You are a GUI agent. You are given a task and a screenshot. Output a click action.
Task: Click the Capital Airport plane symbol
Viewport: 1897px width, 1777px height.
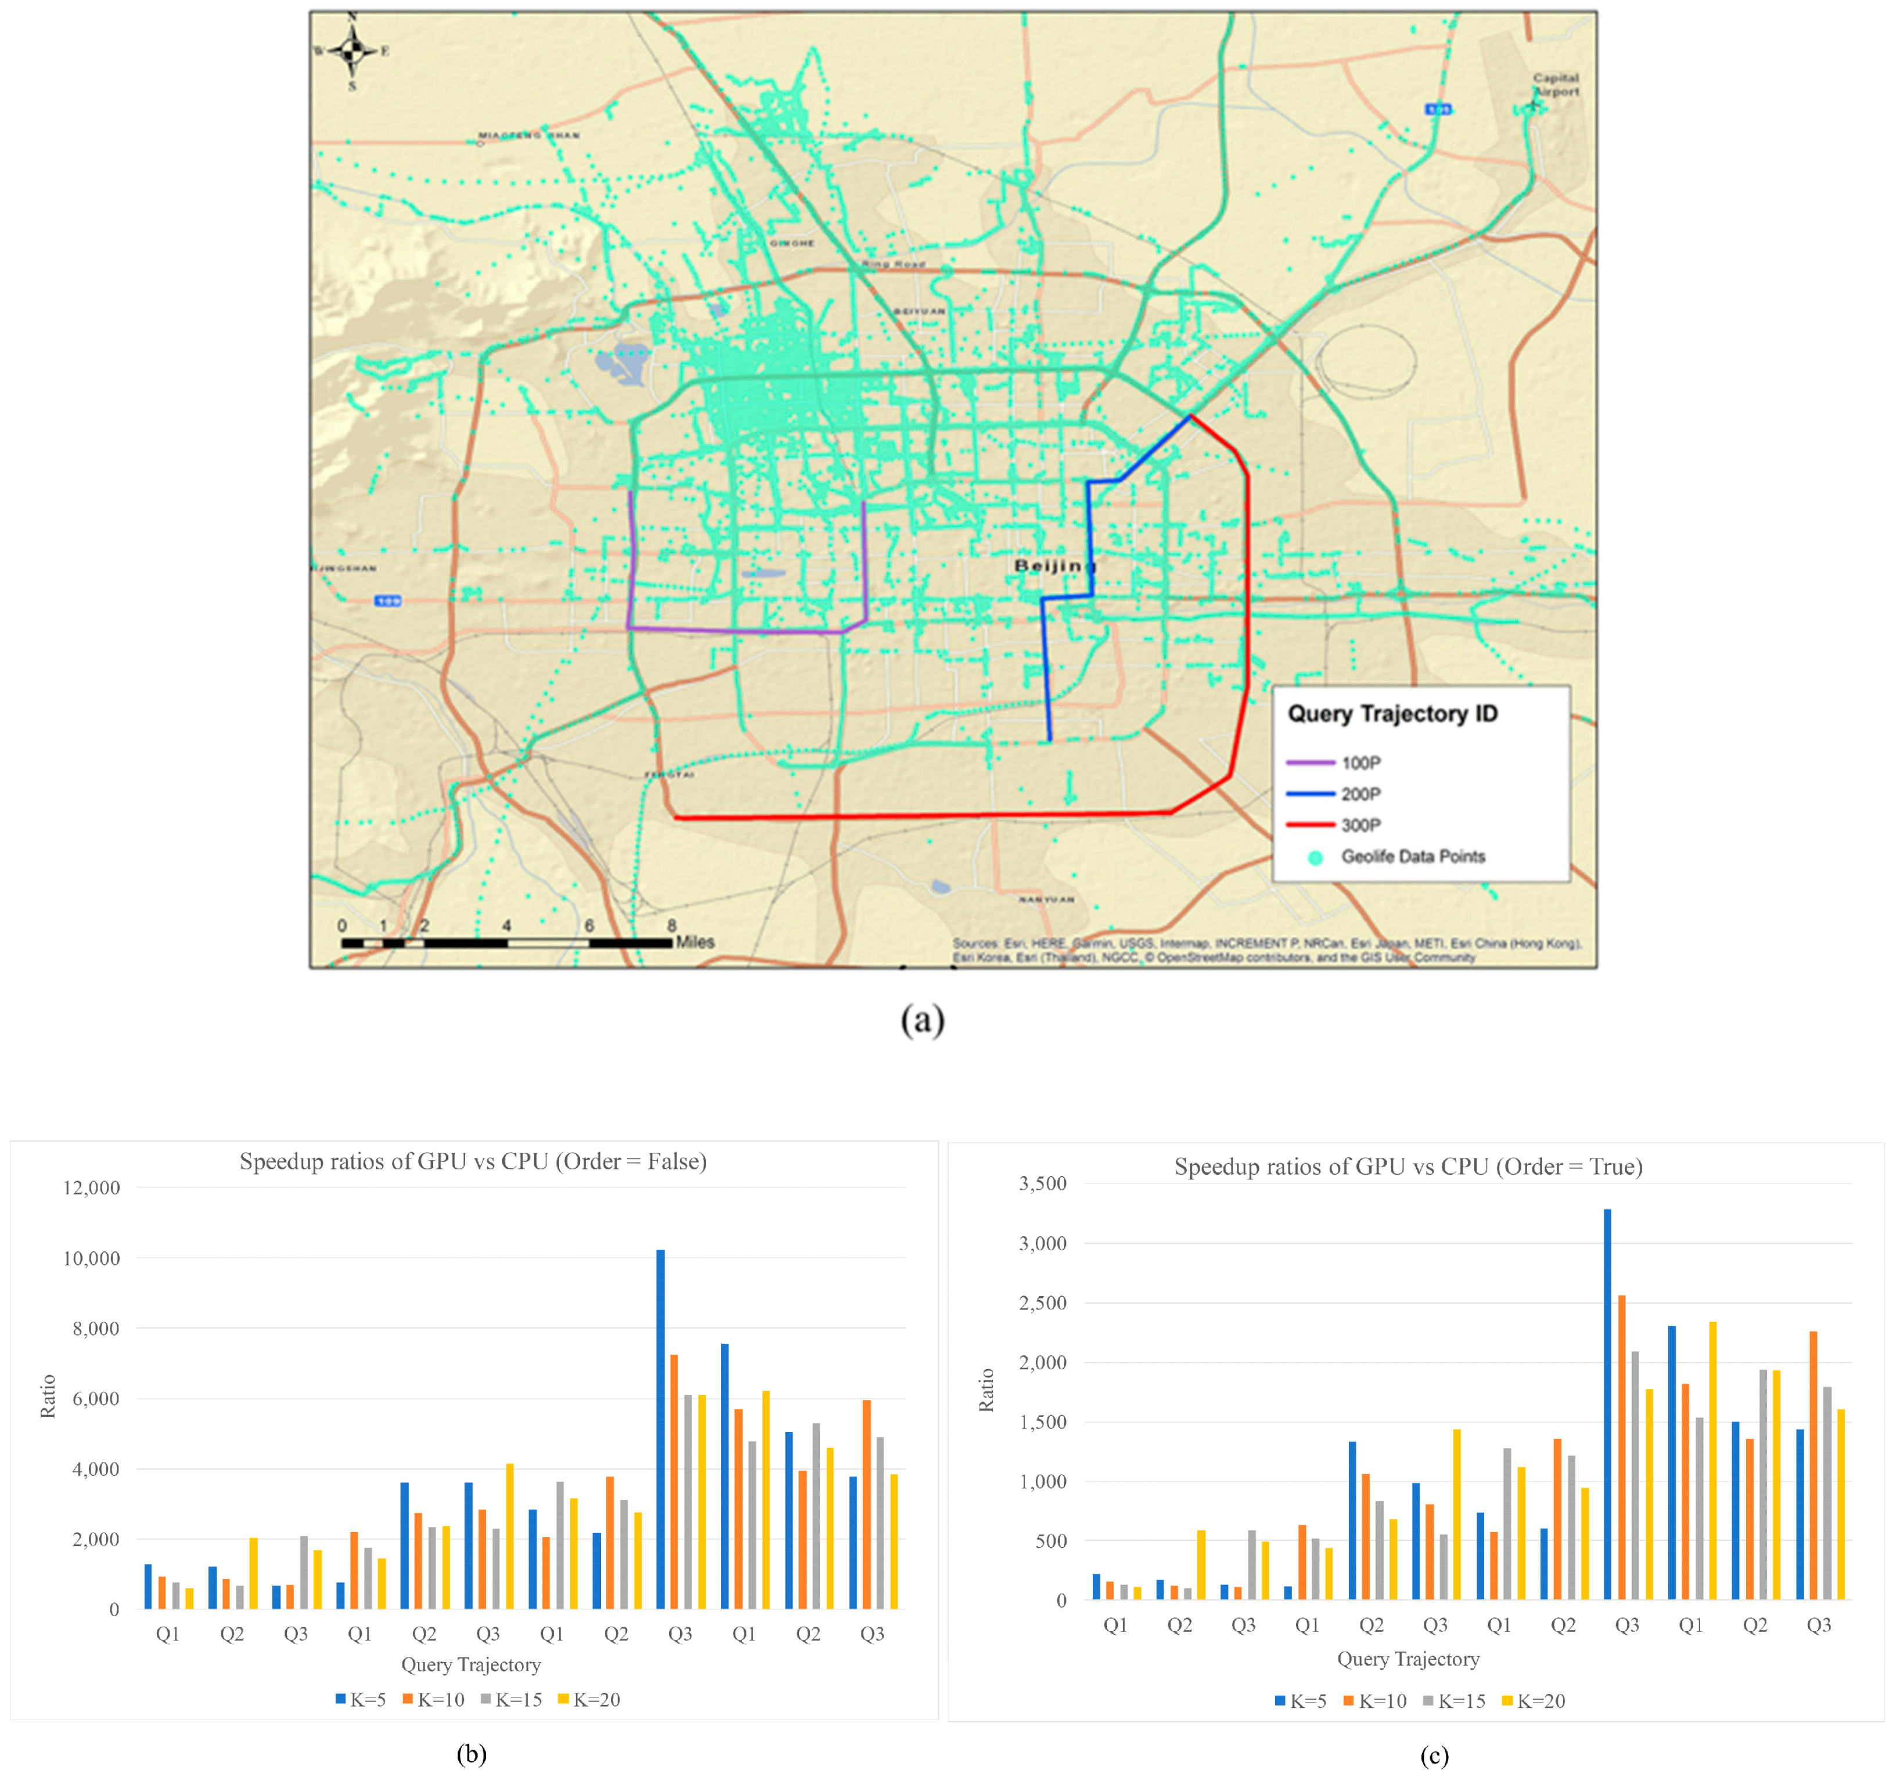[x=1535, y=105]
